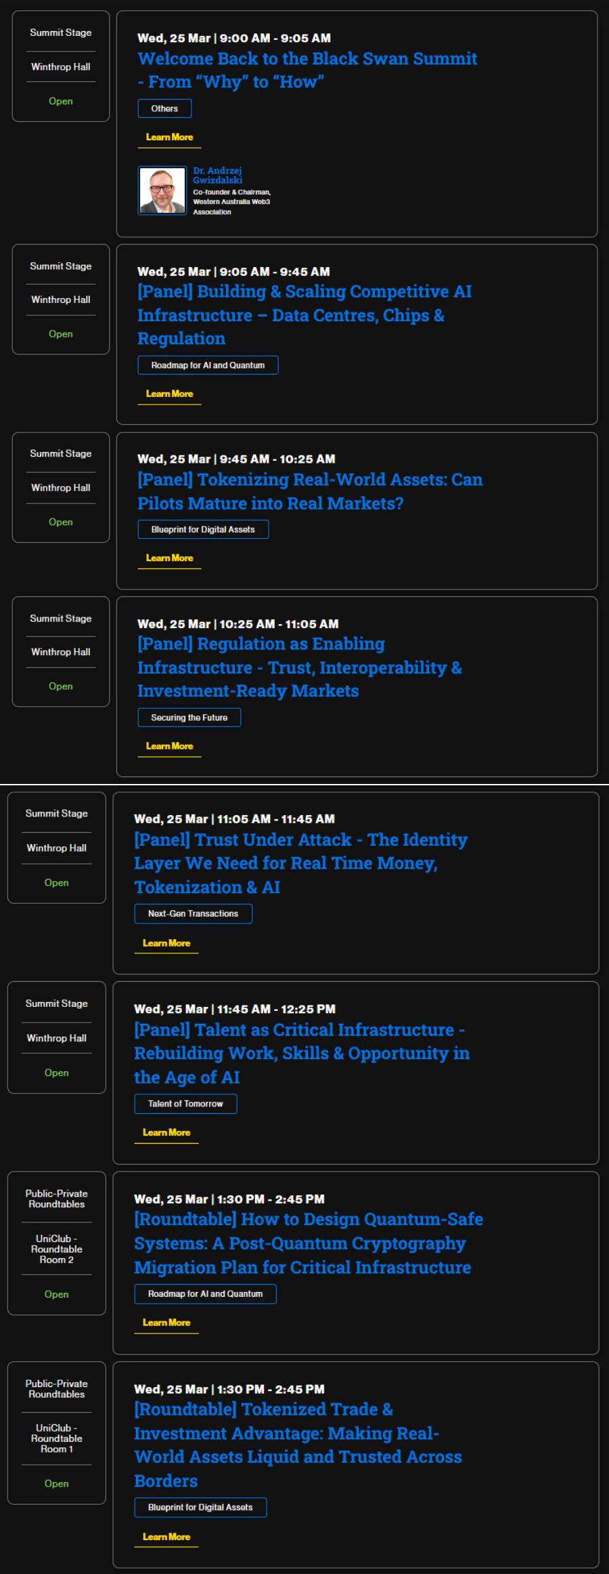This screenshot has height=1574, width=609.
Task: Click Open status beside the Quantum-Safe roundtable
Action: [57, 1294]
